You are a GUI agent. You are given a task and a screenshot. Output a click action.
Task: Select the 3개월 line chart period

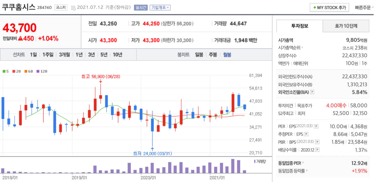coord(65,55)
